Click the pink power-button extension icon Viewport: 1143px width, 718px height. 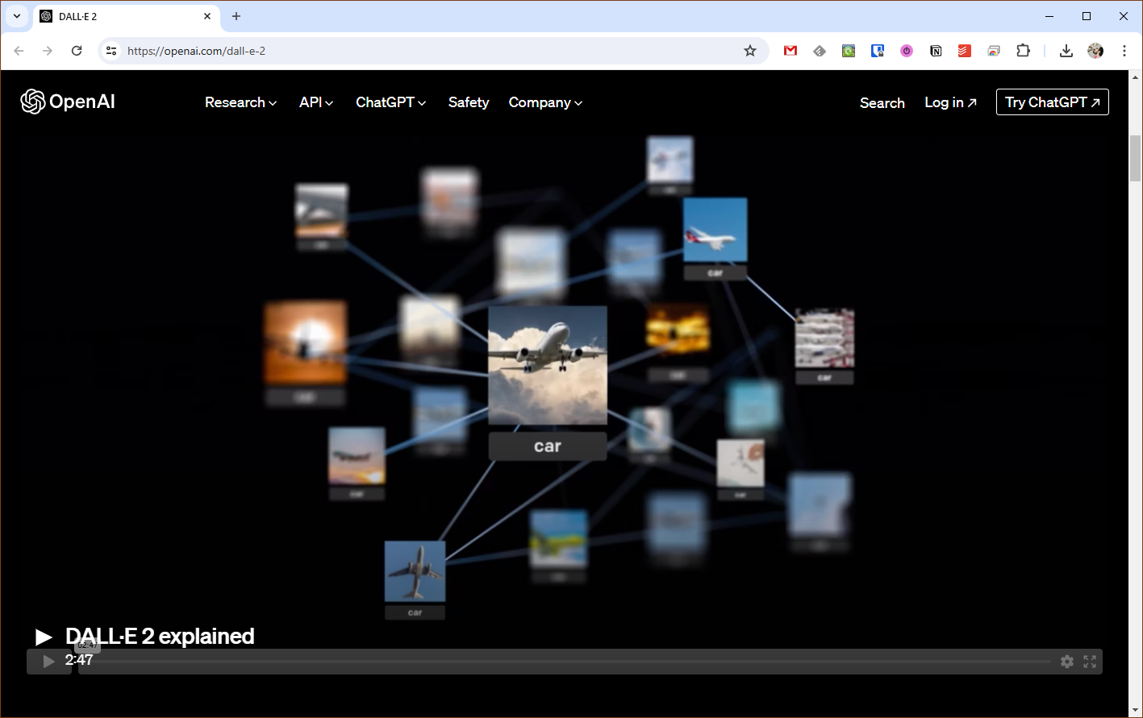point(907,51)
